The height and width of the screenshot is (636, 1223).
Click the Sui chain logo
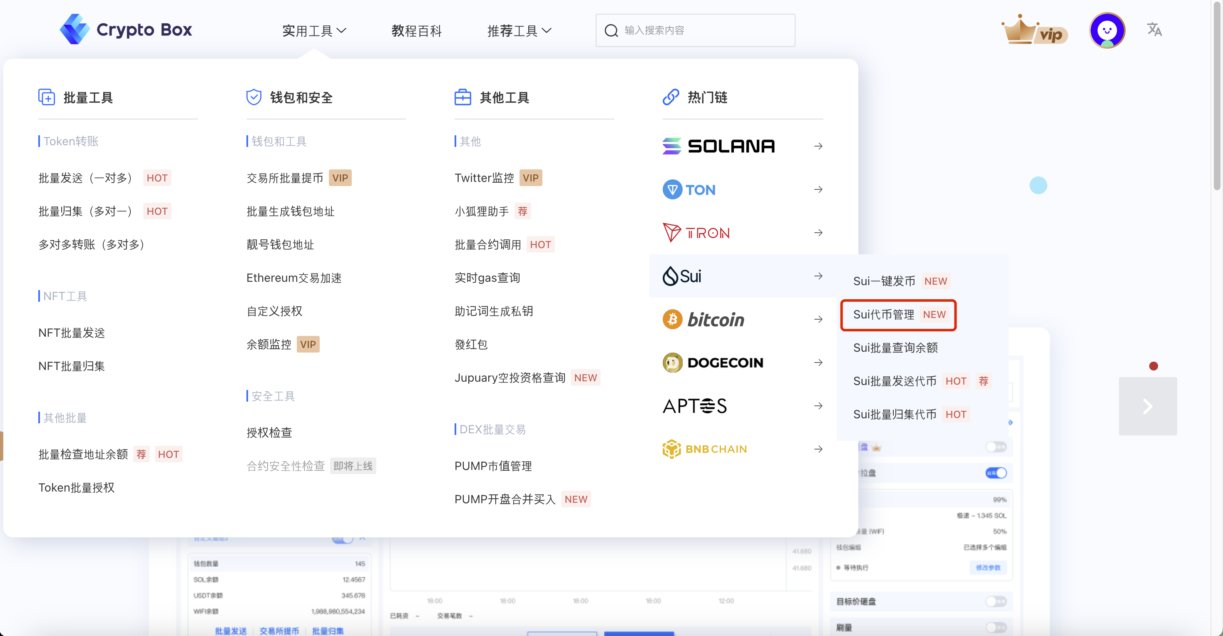pyautogui.click(x=682, y=276)
